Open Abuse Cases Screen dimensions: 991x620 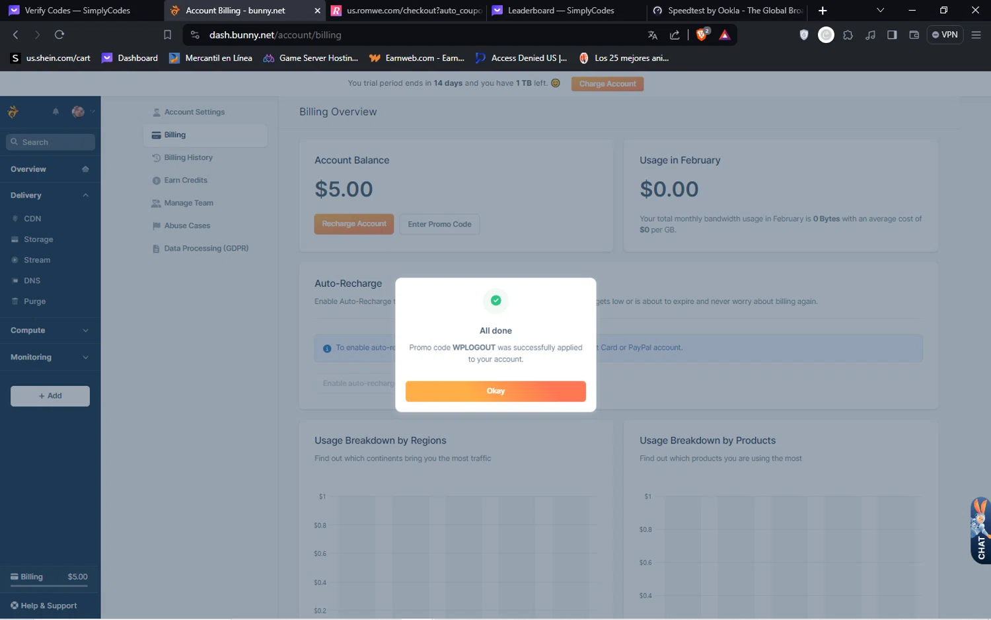[x=187, y=226]
